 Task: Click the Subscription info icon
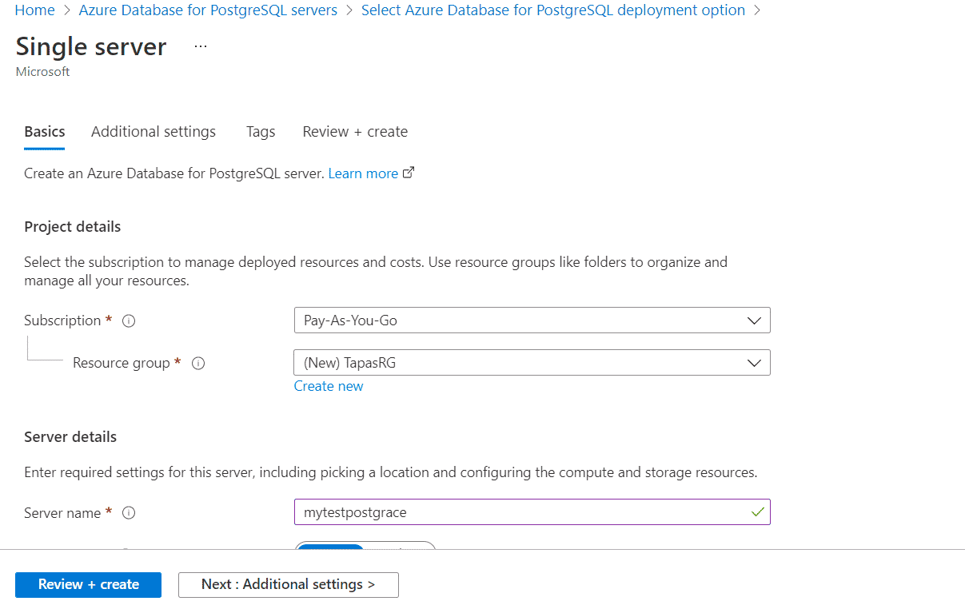129,320
